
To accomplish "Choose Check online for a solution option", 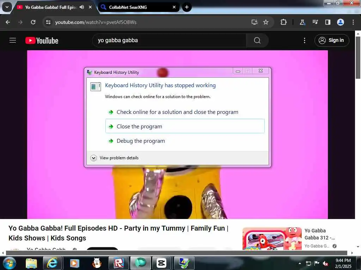I will (185, 112).
